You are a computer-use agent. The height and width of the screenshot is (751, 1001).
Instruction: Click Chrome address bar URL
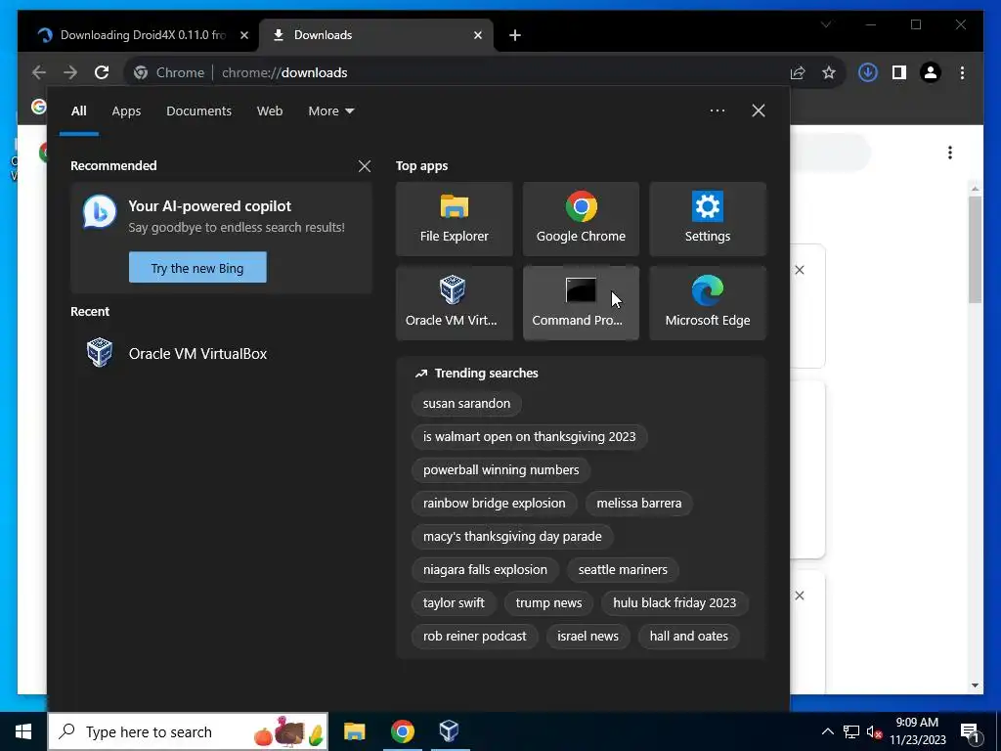tap(284, 72)
